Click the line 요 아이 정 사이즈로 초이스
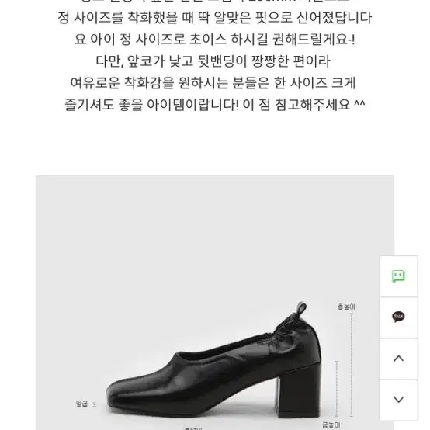 pyautogui.click(x=215, y=40)
